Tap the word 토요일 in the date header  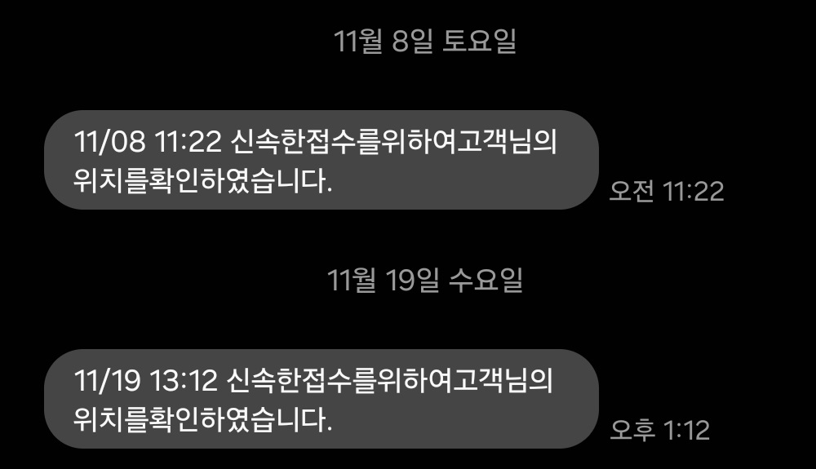click(479, 41)
